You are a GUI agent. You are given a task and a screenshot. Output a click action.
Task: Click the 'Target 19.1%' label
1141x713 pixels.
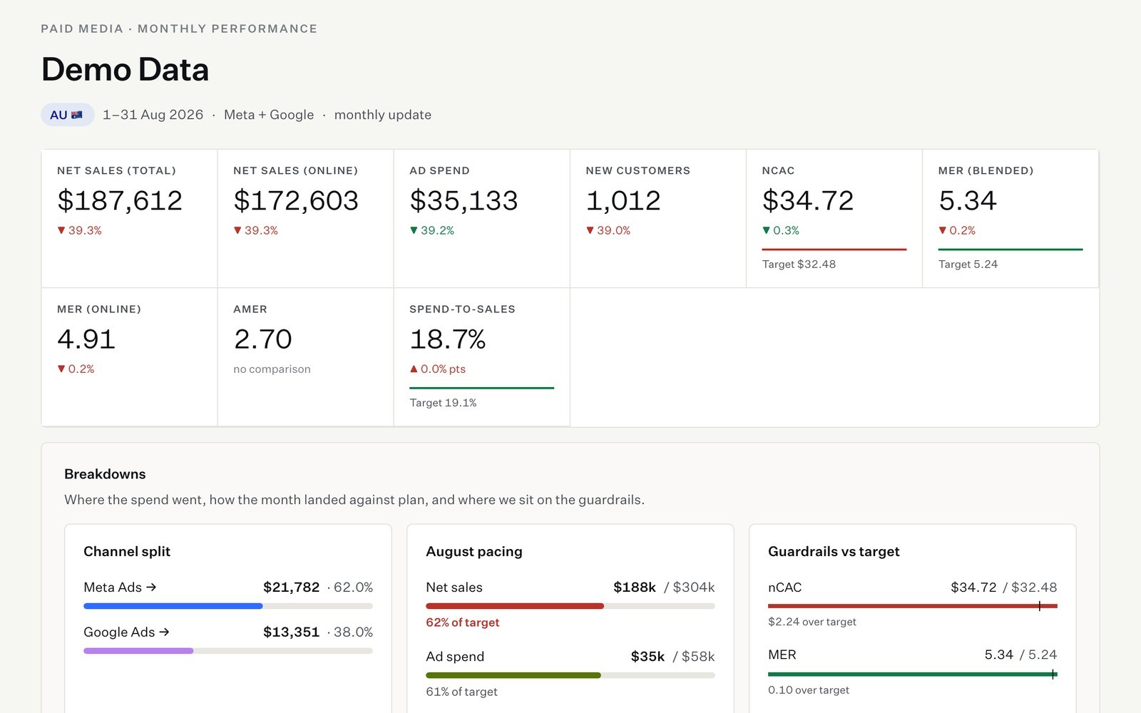443,403
